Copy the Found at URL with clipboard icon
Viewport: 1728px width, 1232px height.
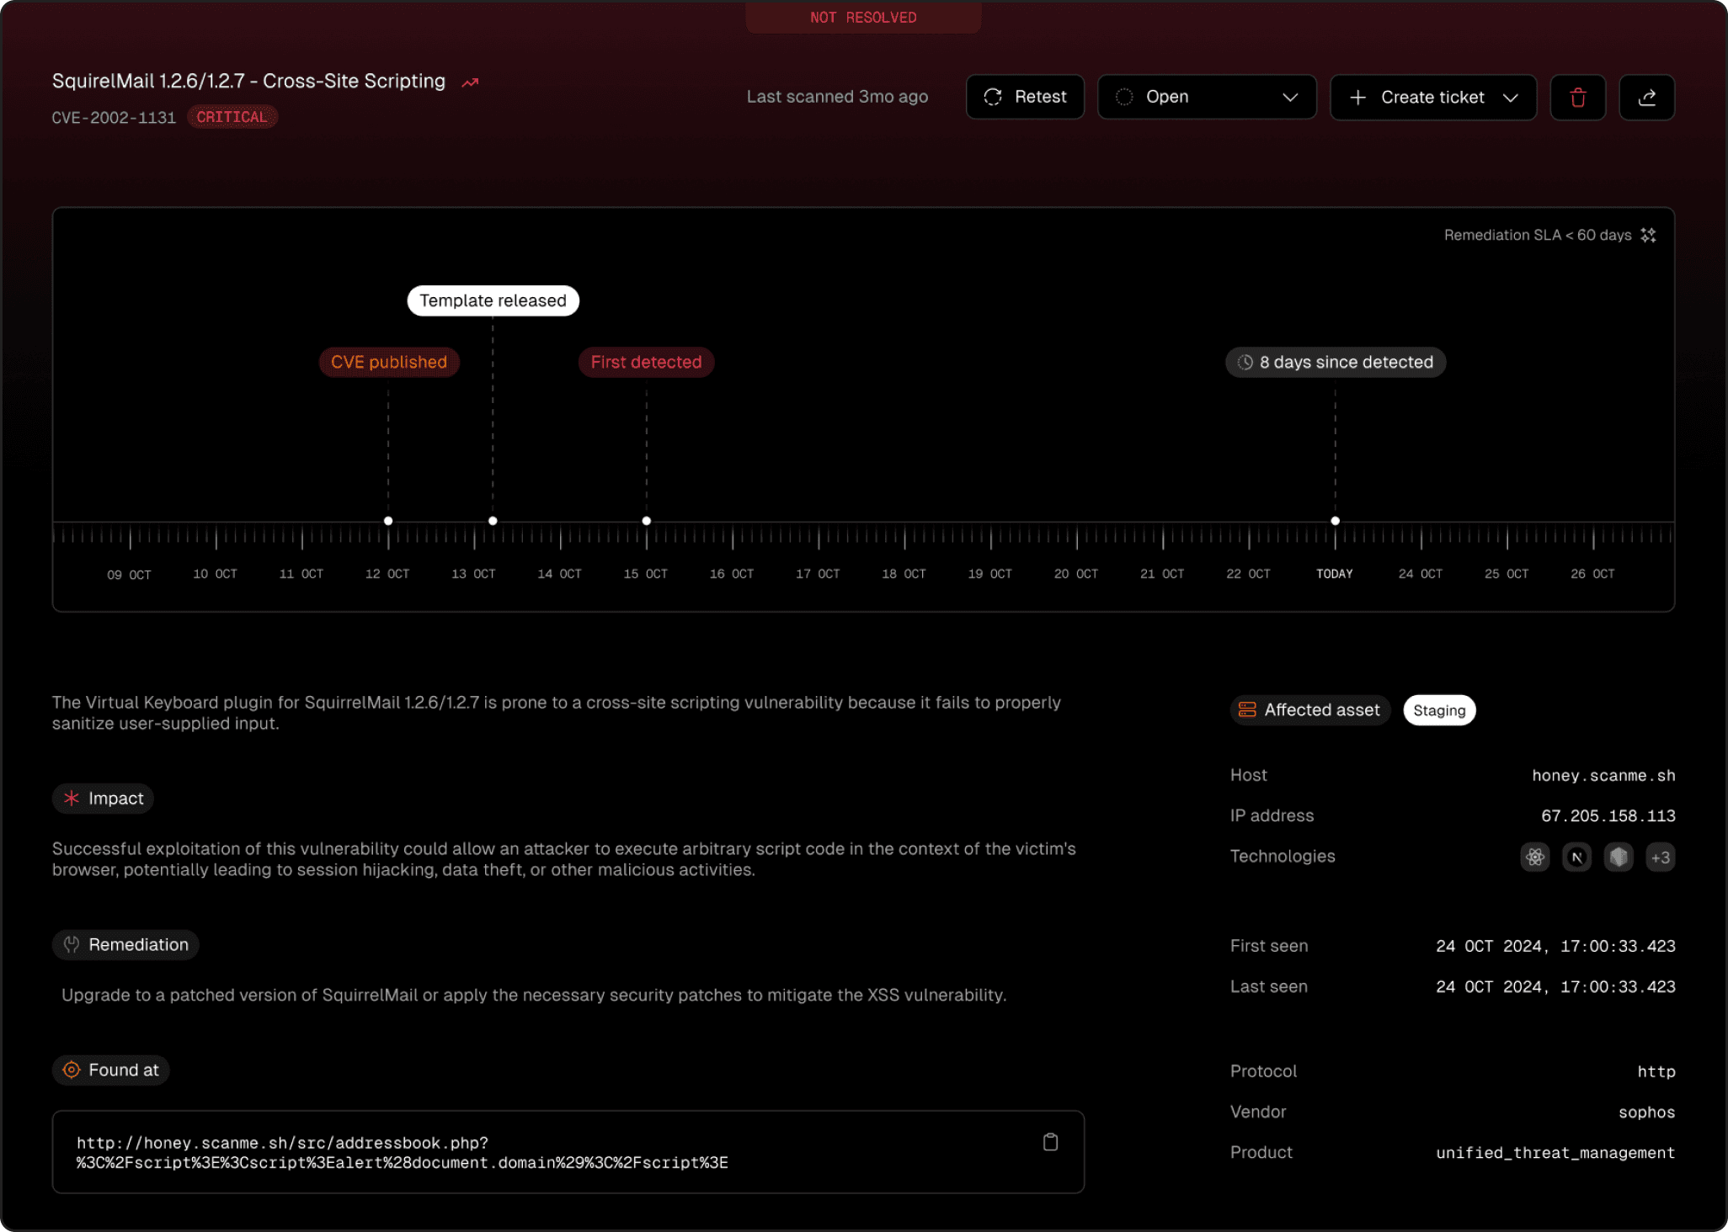[x=1049, y=1142]
